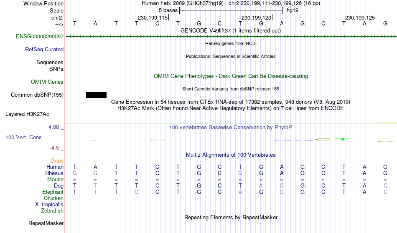Click the 230,199,120 position marker
Screen dimensions: 397x233
pos(257,18)
